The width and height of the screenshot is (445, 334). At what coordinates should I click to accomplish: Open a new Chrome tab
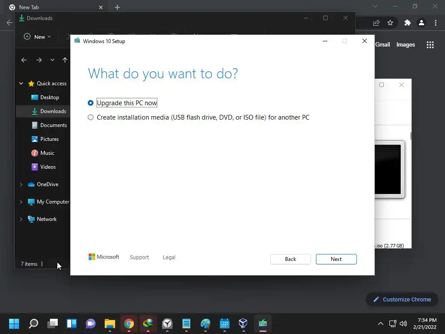[117, 7]
